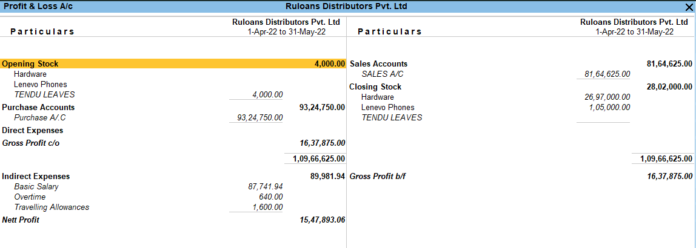This screenshot has width=696, height=248.
Task: Select the Purchase A/.C ledger
Action: 41,118
